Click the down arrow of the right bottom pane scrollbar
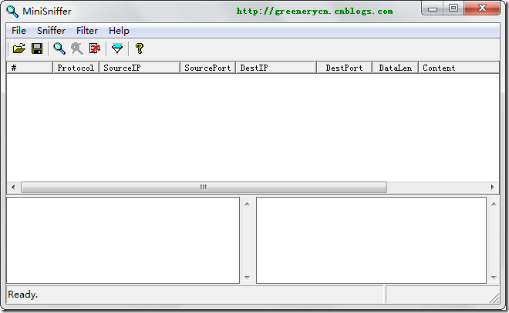509x313 pixels. point(494,278)
